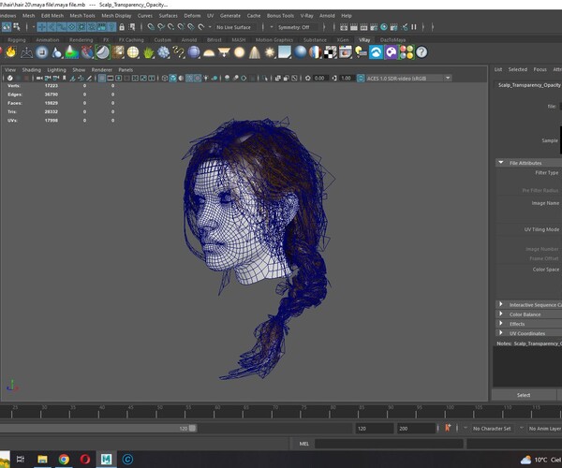Click the playback end field showing 120
The width and height of the screenshot is (562, 468).
pyautogui.click(x=374, y=429)
